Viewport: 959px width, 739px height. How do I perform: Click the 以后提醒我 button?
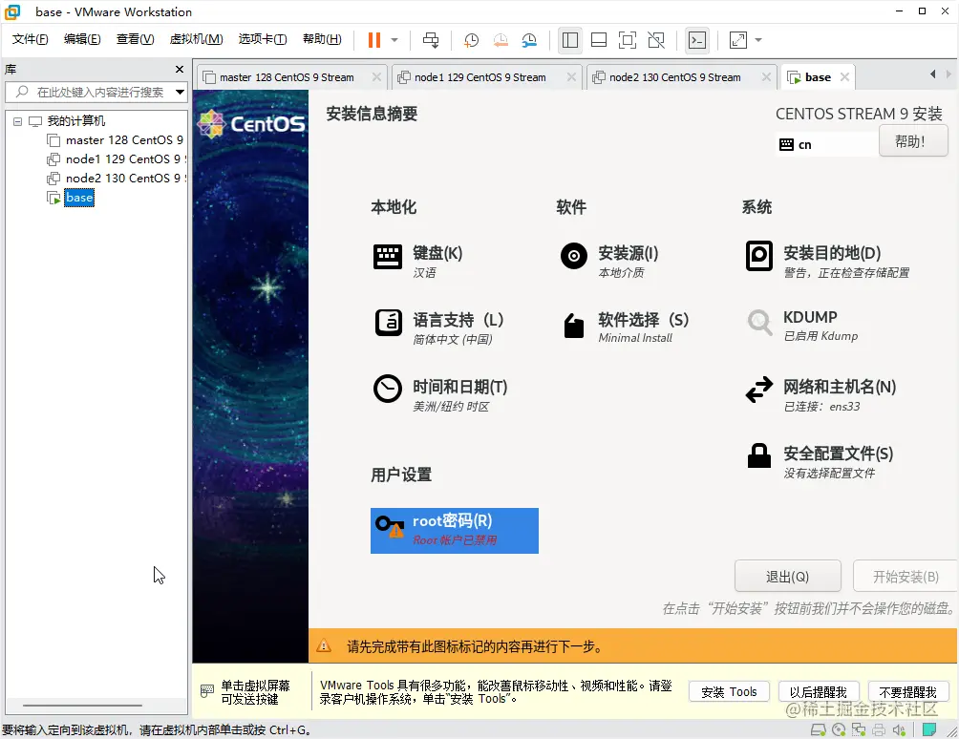(819, 692)
